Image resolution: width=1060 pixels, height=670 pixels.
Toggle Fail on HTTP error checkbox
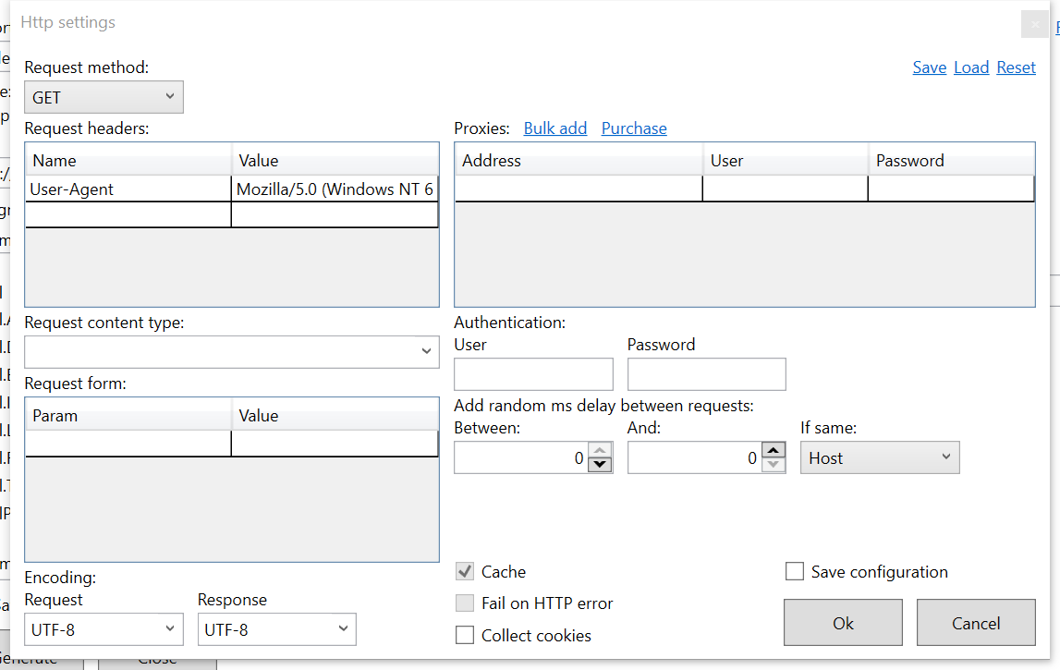click(x=465, y=603)
